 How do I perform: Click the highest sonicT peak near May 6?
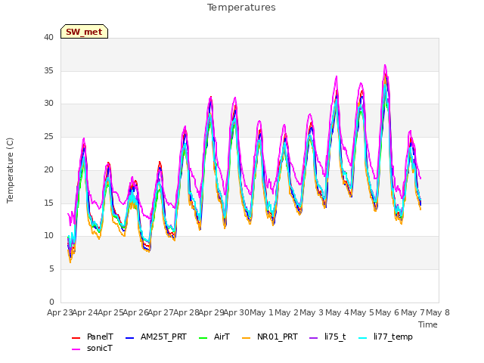(385, 65)
